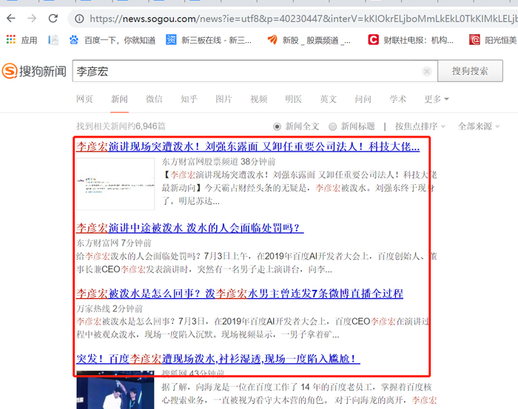The image size is (518, 409).
Task: Switch to the 网页 tab
Action: [84, 99]
